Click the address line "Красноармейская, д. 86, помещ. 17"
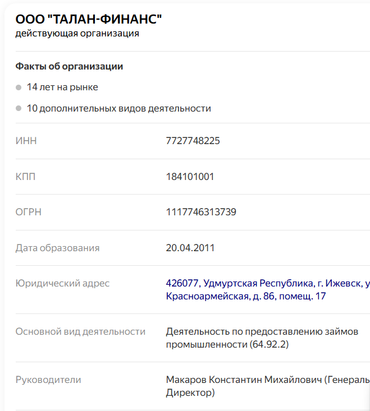 (x=246, y=296)
